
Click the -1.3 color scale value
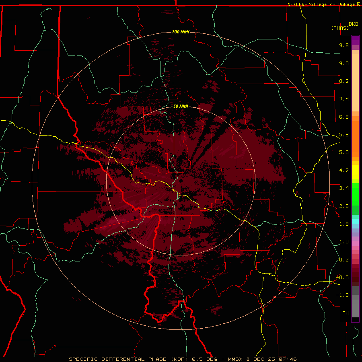pos(342,295)
